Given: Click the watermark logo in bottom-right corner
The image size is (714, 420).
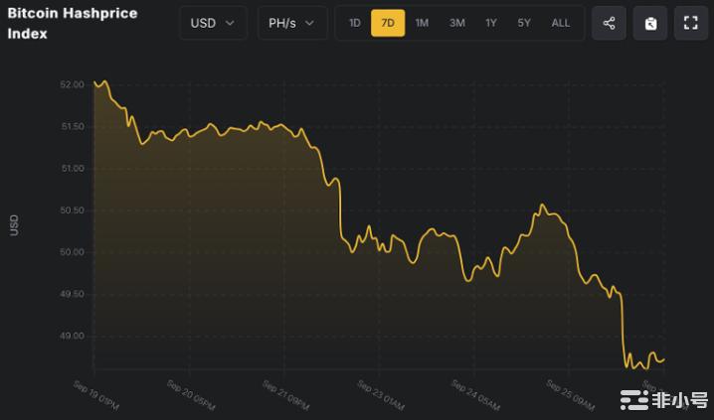Looking at the screenshot, I should pos(665,401).
